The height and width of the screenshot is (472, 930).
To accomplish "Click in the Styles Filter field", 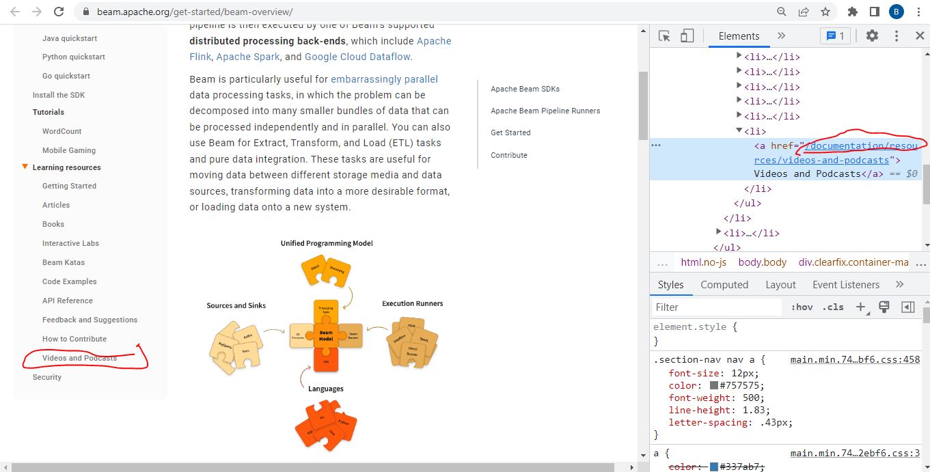I will pos(716,307).
